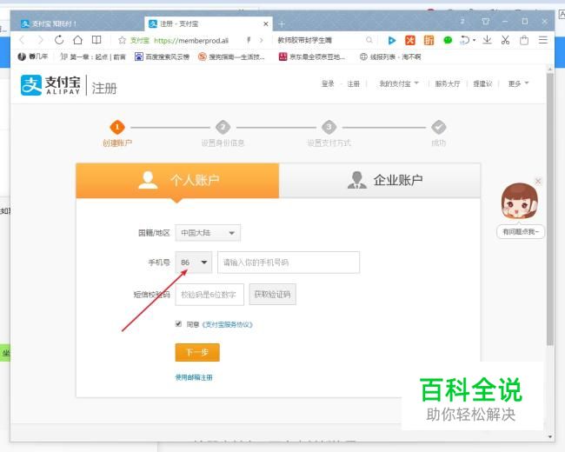Image resolution: width=565 pixels, height=452 pixels.
Task: Click the scrollbar down arrow
Action: [x=550, y=436]
